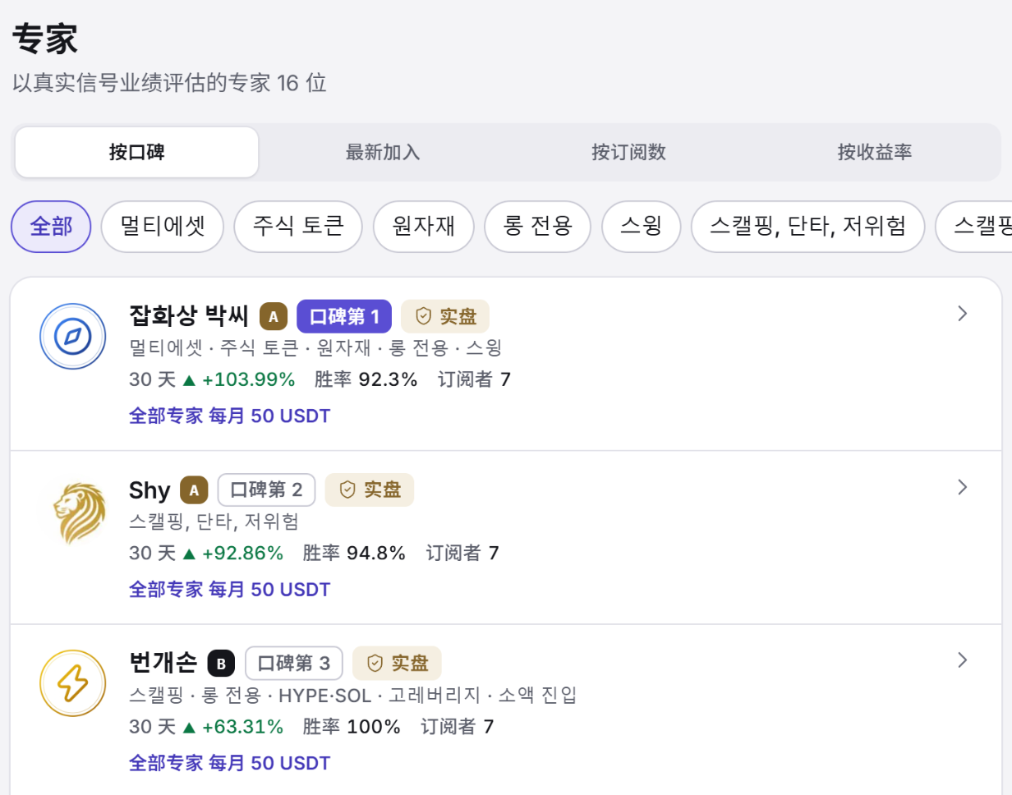Click the B grade badge beside 번개손
The image size is (1012, 795).
tap(222, 663)
